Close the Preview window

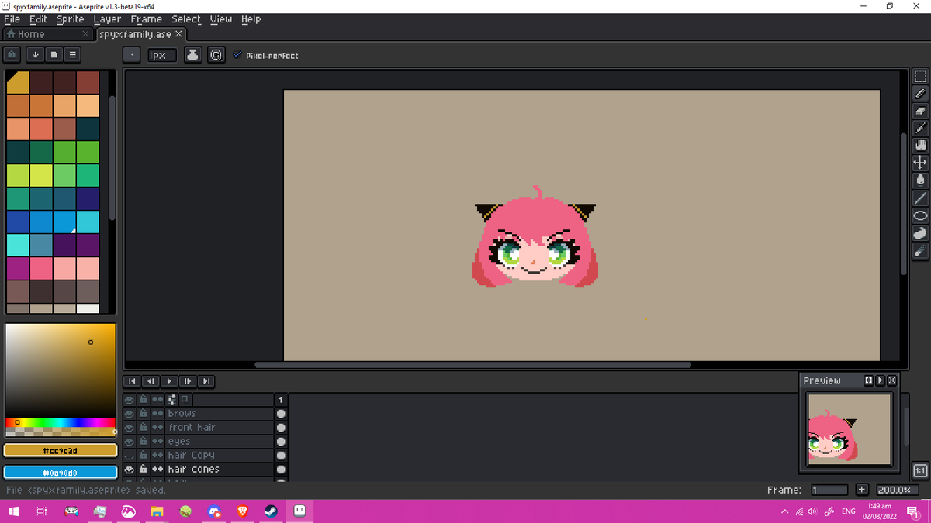click(x=891, y=380)
